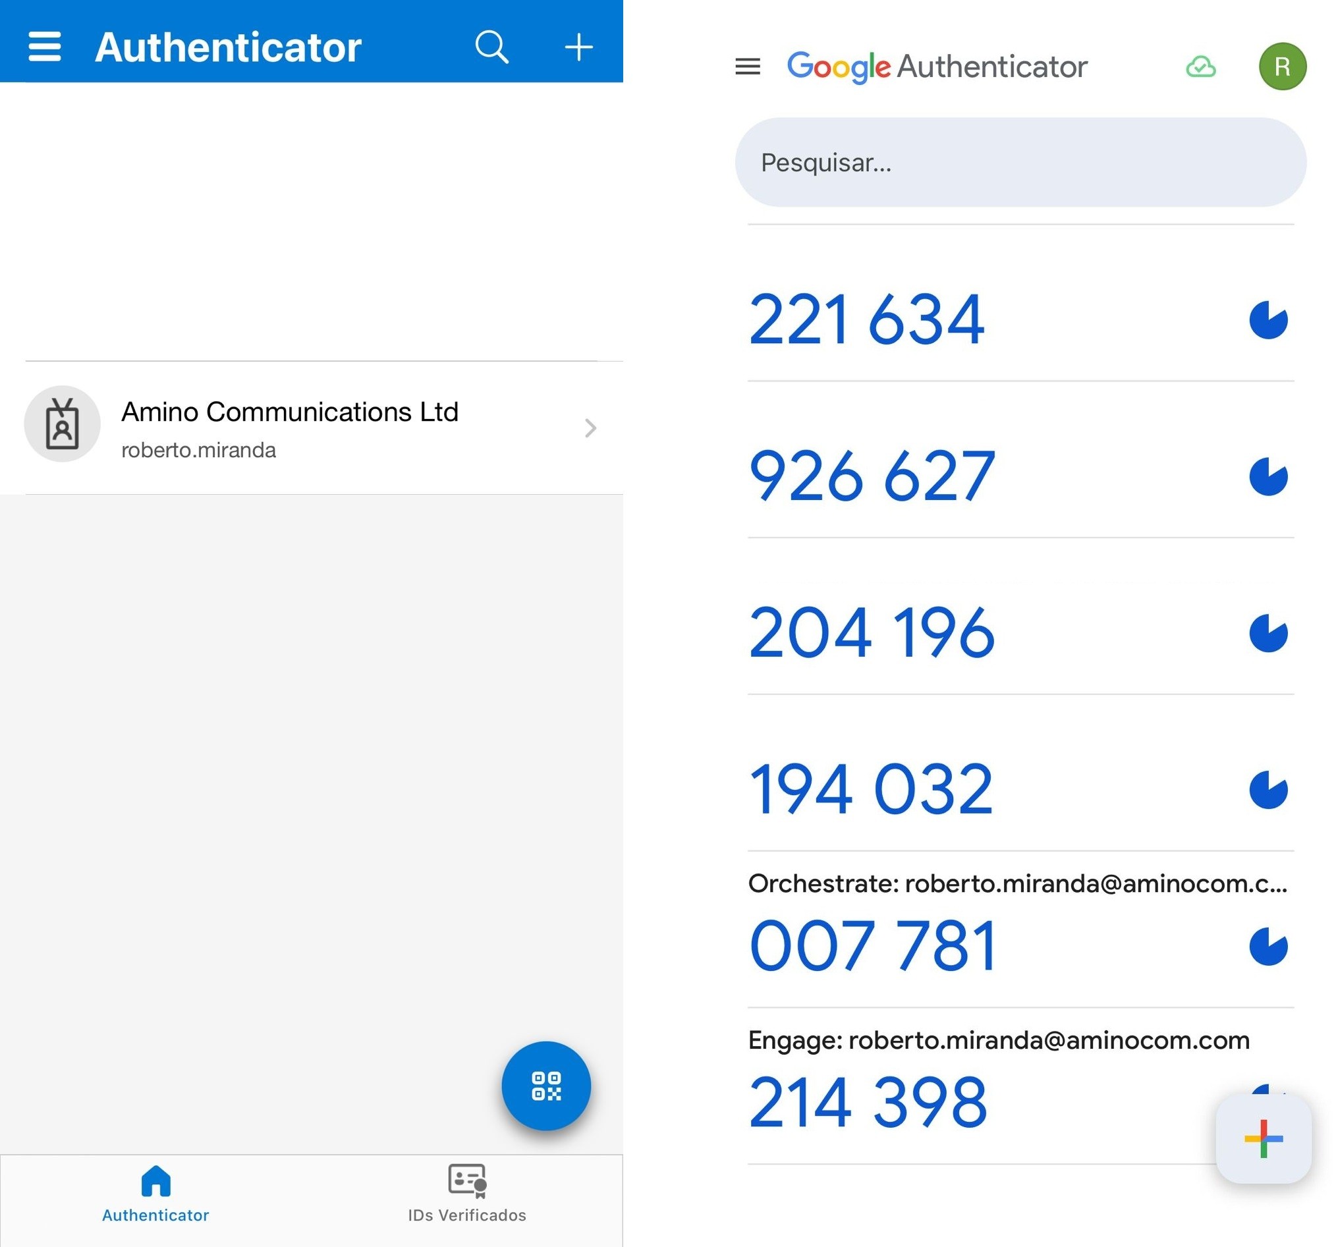The image size is (1336, 1247).
Task: Tap the search magnifier icon
Action: point(491,47)
